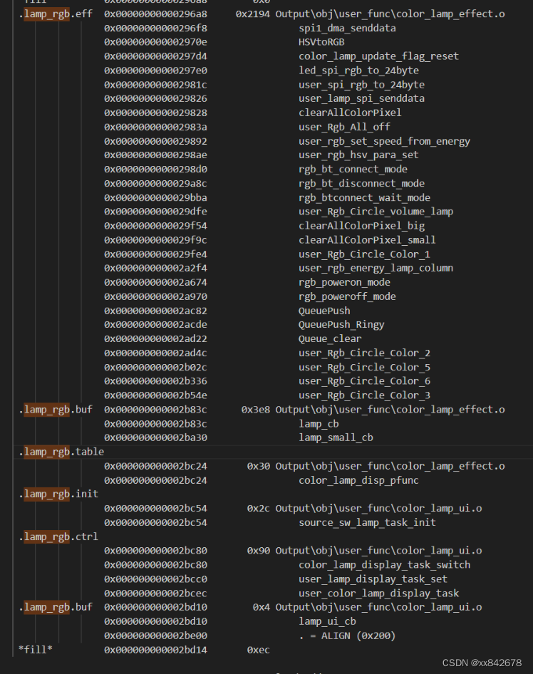Click the user_Rgb_Circle_volume_lamp entry
Viewport: 533px width, 674px height.
point(376,212)
